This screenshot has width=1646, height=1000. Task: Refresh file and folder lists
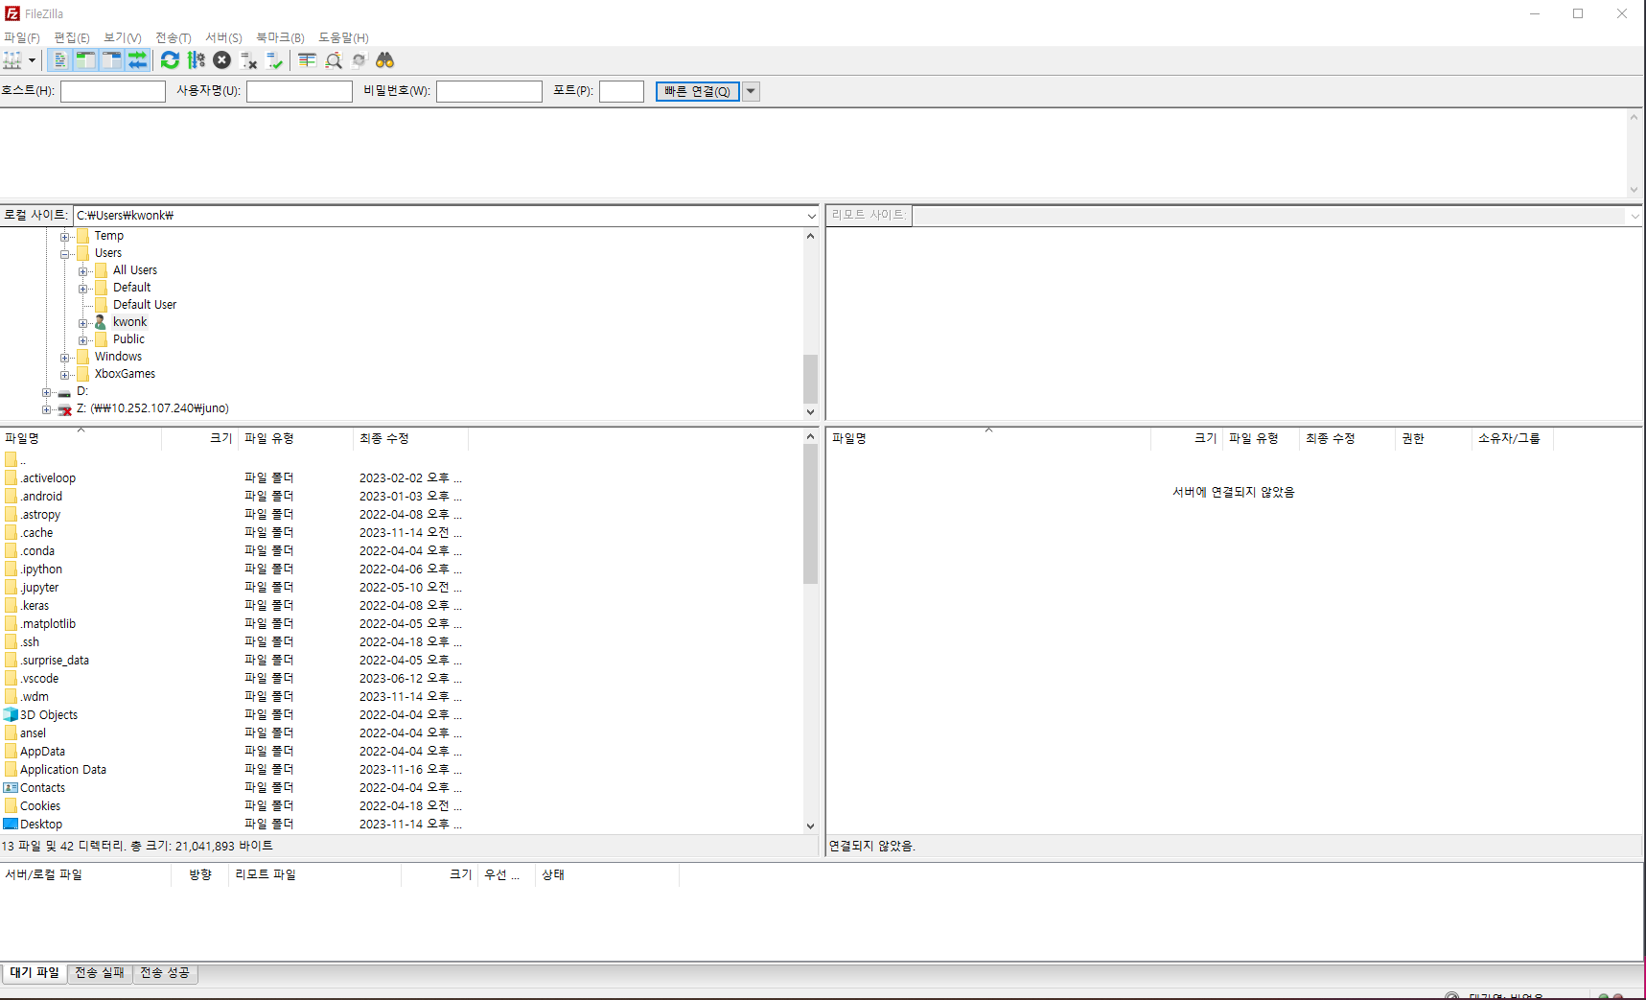coord(170,60)
